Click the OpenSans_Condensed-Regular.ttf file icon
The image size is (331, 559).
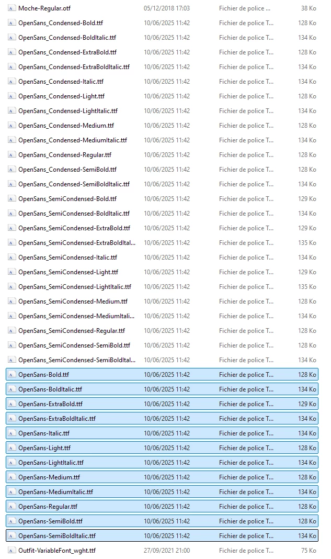click(x=12, y=154)
